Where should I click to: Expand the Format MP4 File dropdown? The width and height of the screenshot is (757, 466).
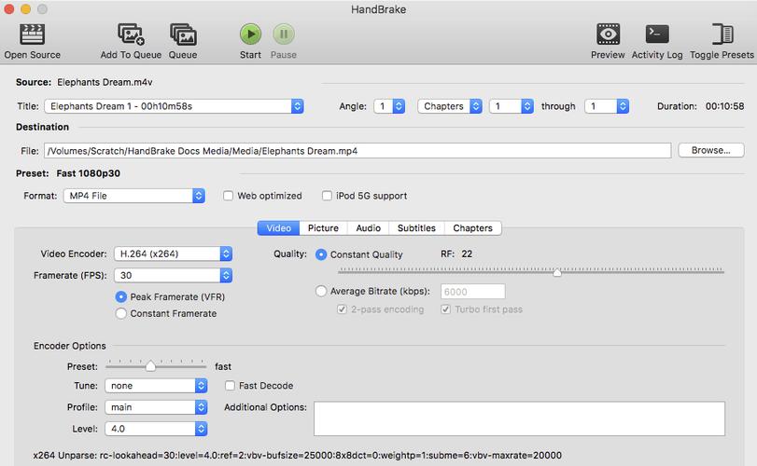pos(133,196)
